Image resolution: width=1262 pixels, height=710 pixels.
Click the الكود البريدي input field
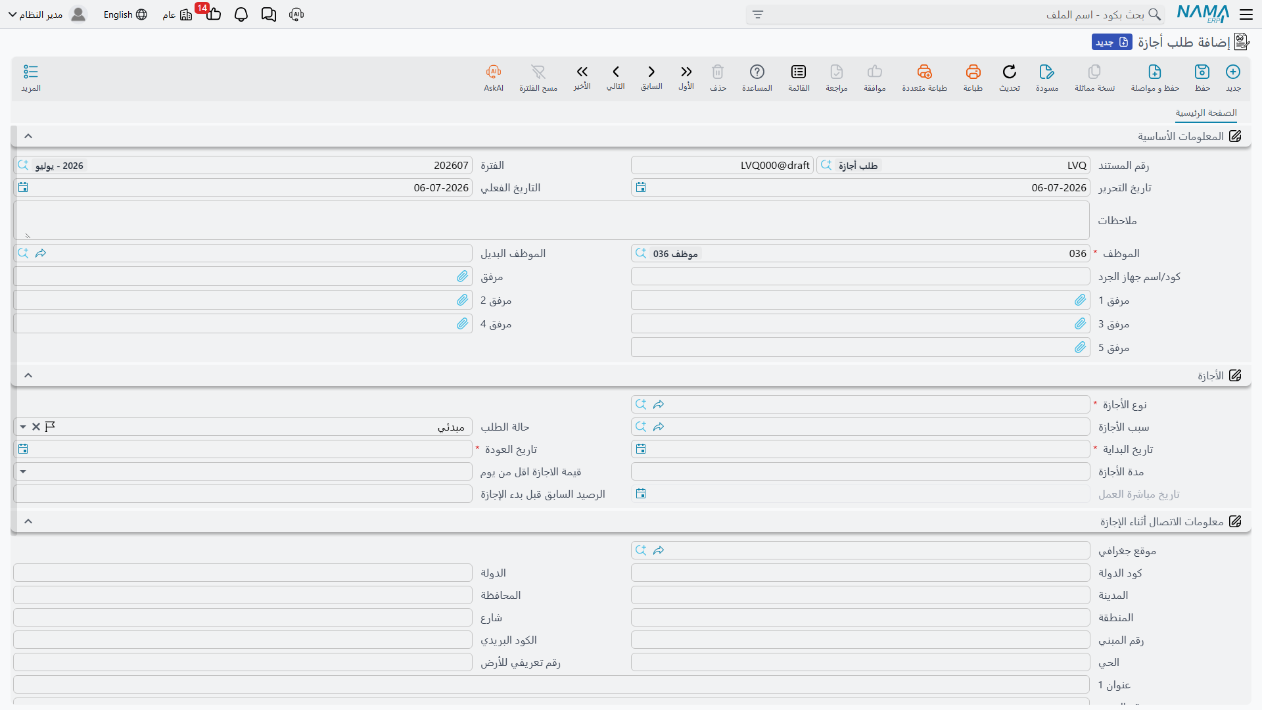243,640
